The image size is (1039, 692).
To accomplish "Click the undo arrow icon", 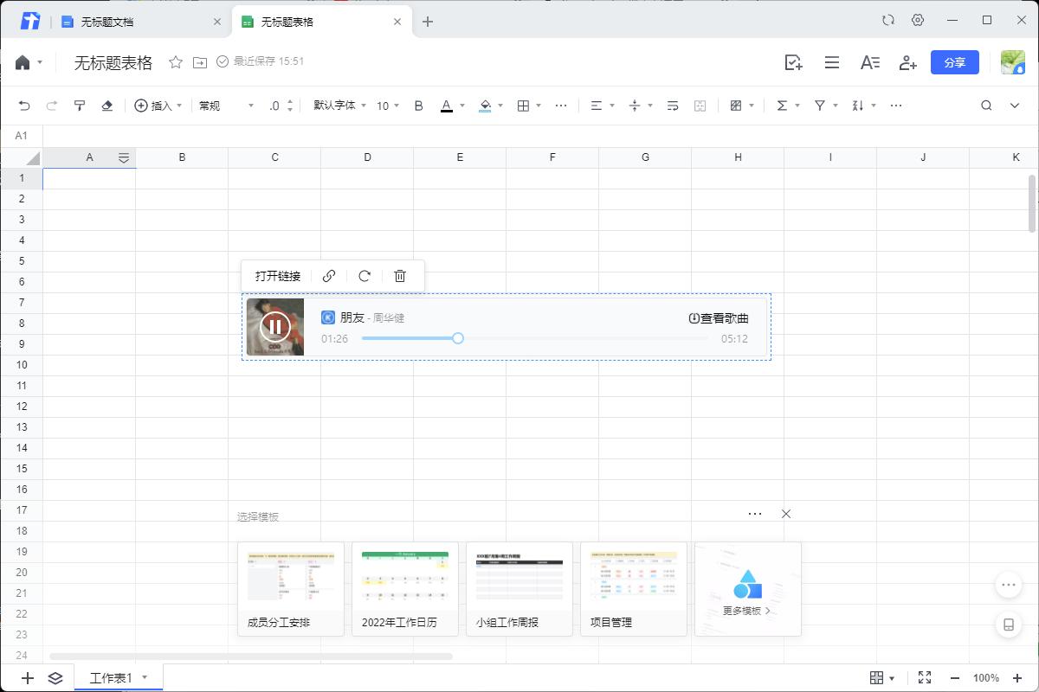I will [24, 105].
